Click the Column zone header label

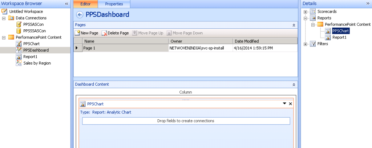tap(186, 92)
